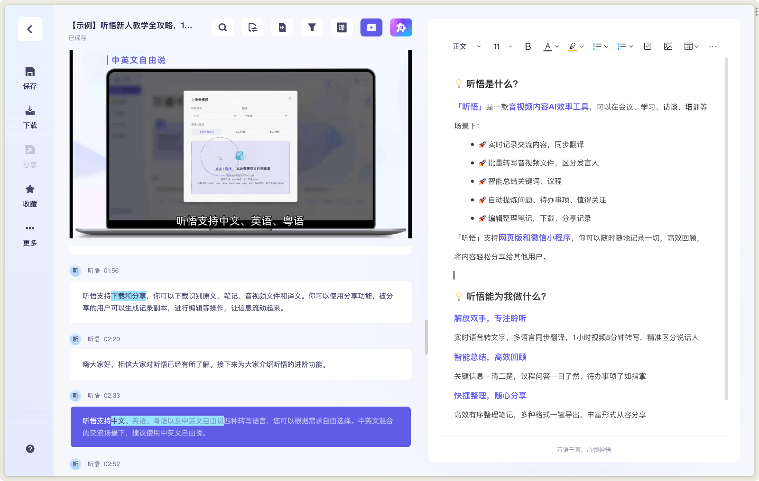Click speaker avatar next to 02:52

click(x=75, y=464)
